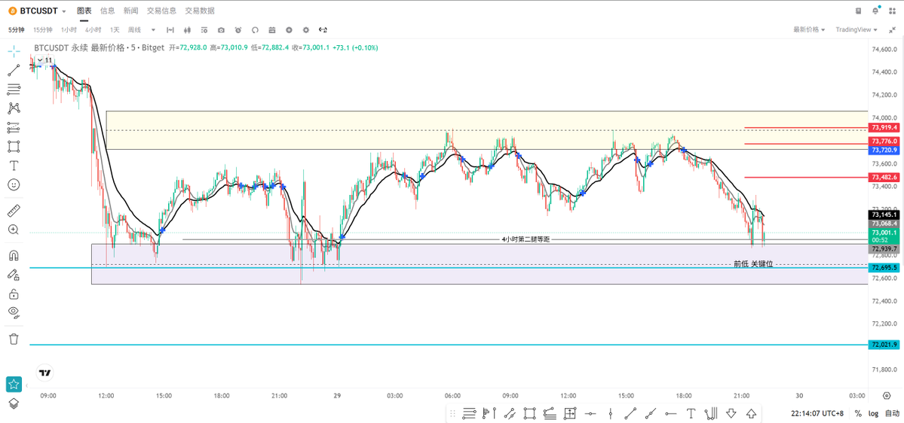The image size is (904, 423).
Task: Select the 15分钟 timeframe
Action: [x=43, y=30]
